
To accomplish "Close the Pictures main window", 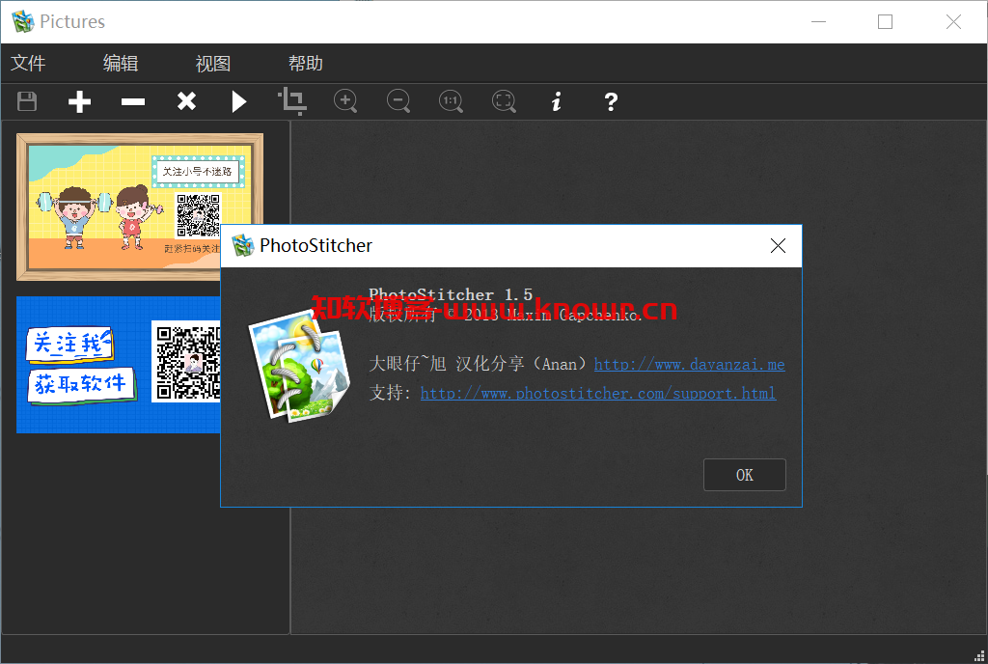I will [x=953, y=21].
